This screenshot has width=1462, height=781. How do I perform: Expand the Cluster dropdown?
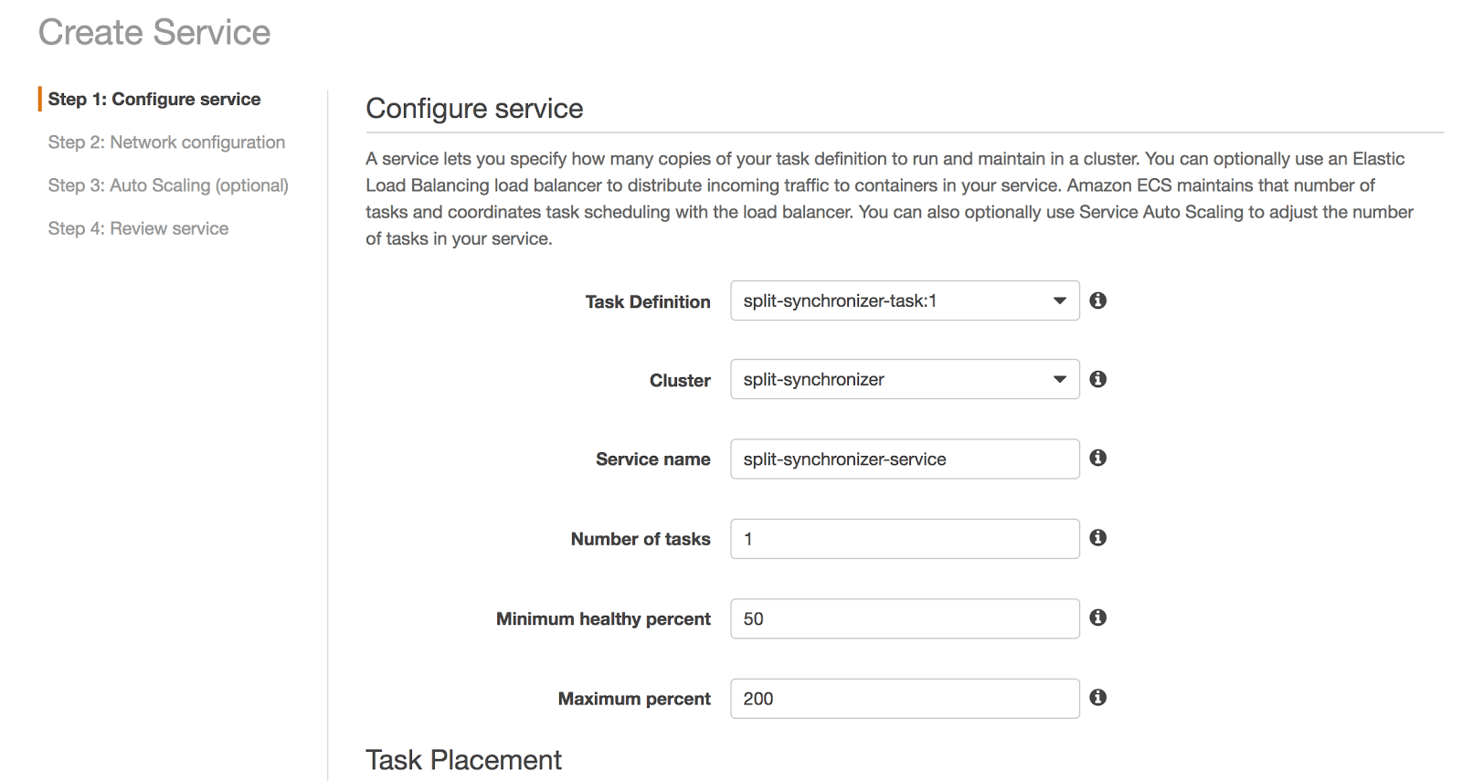coord(905,379)
